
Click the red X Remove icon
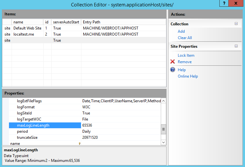[x=173, y=62]
